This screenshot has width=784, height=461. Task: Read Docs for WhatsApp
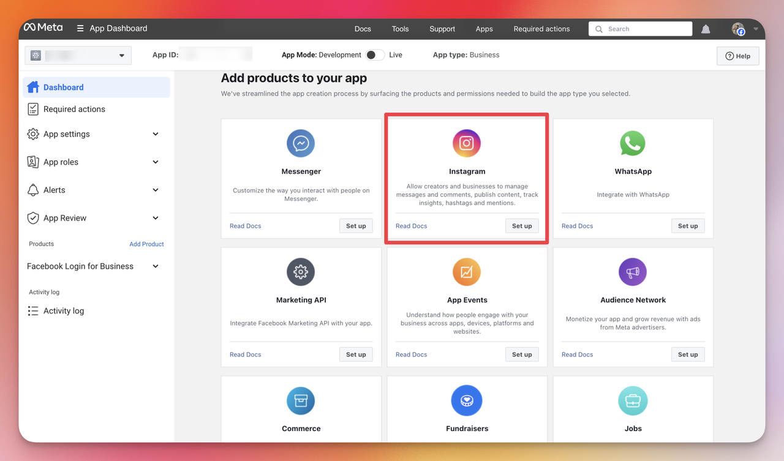577,226
